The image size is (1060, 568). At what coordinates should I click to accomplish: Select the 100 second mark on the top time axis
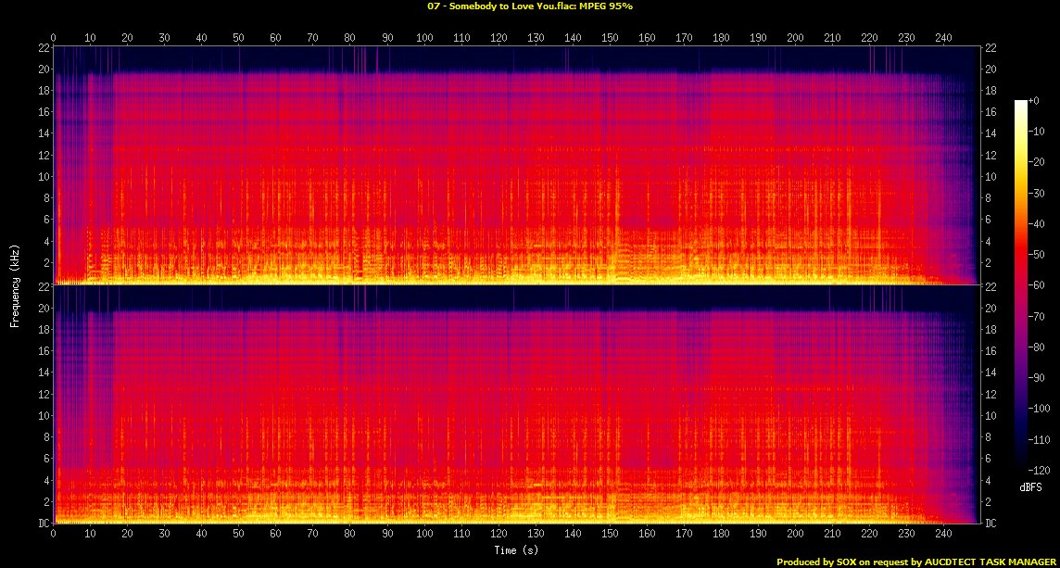[x=423, y=39]
